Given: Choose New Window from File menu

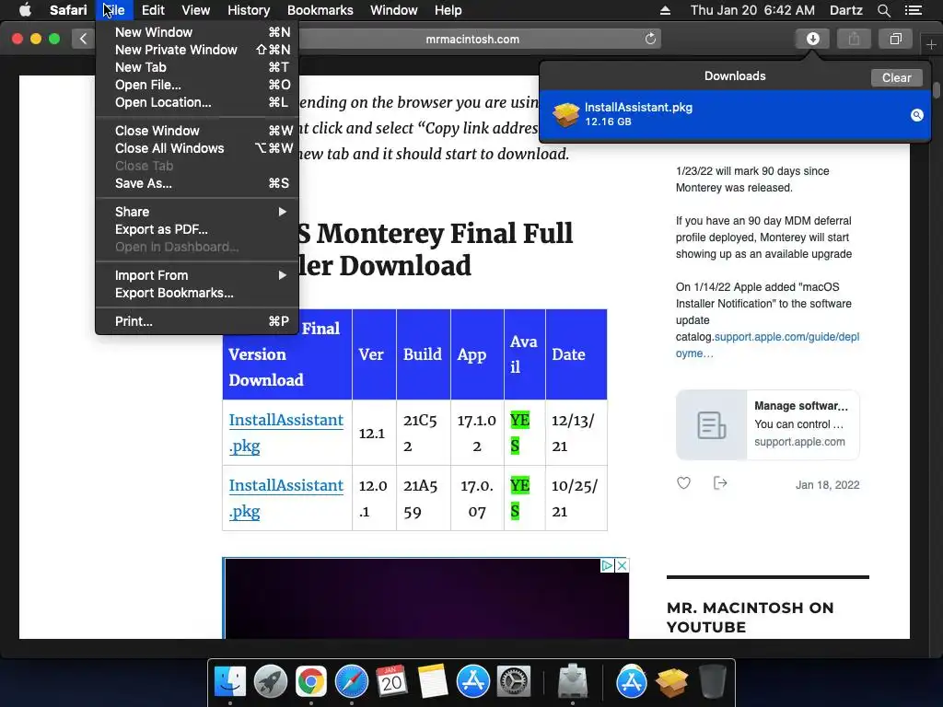Looking at the screenshot, I should [197, 32].
